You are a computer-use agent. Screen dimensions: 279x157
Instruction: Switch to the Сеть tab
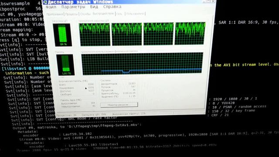[119, 14]
